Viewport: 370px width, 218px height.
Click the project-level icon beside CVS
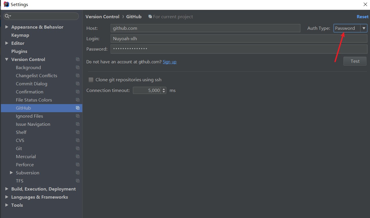point(78,140)
